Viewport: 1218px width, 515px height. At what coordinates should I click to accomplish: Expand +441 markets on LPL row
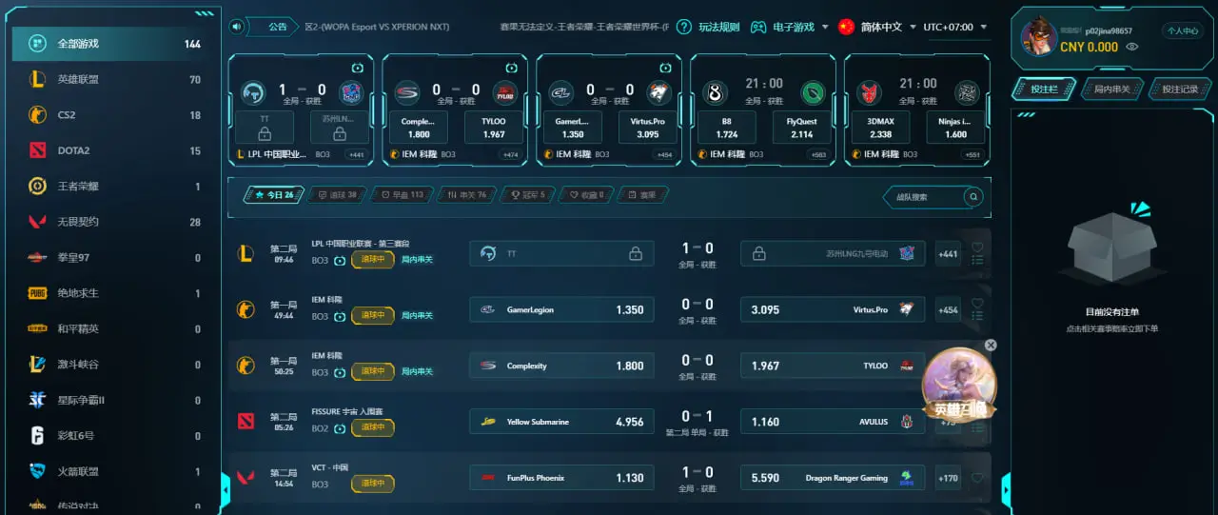[x=948, y=254]
